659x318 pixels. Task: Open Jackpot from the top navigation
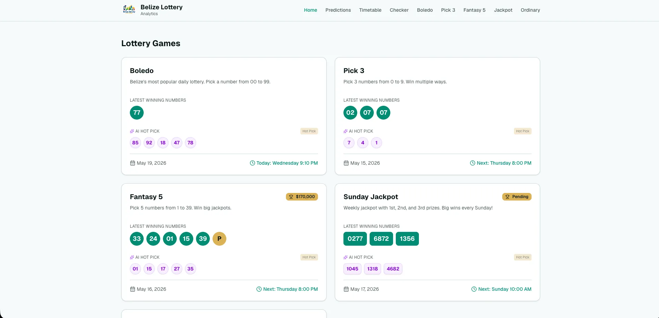pos(503,10)
